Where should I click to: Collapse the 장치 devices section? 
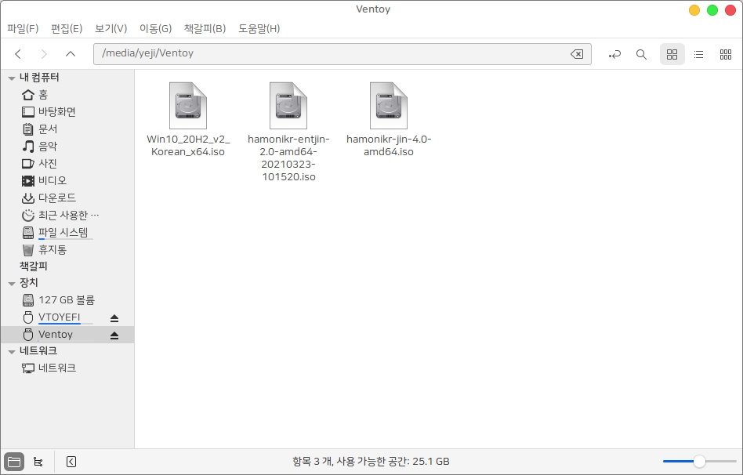(x=11, y=283)
